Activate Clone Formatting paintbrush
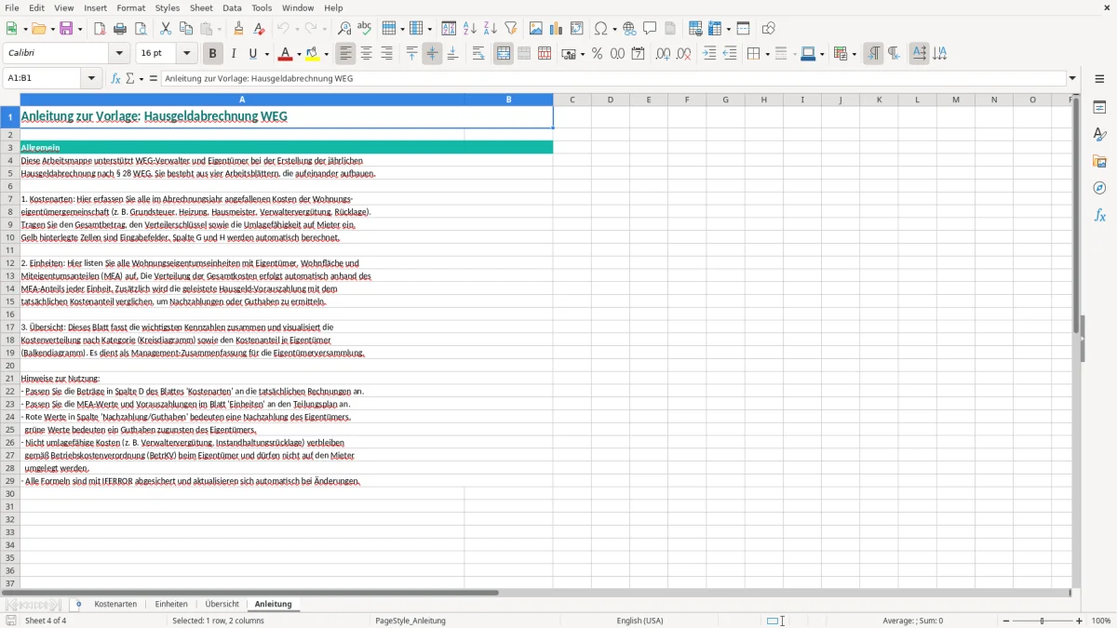 pos(238,29)
